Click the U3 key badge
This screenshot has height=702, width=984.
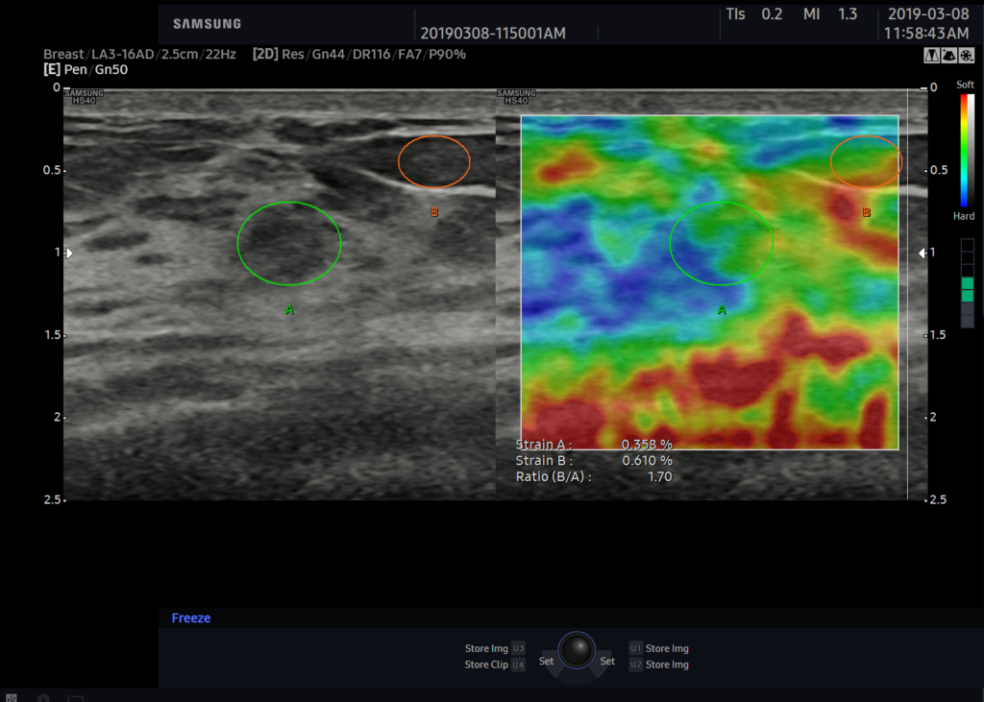click(x=518, y=648)
